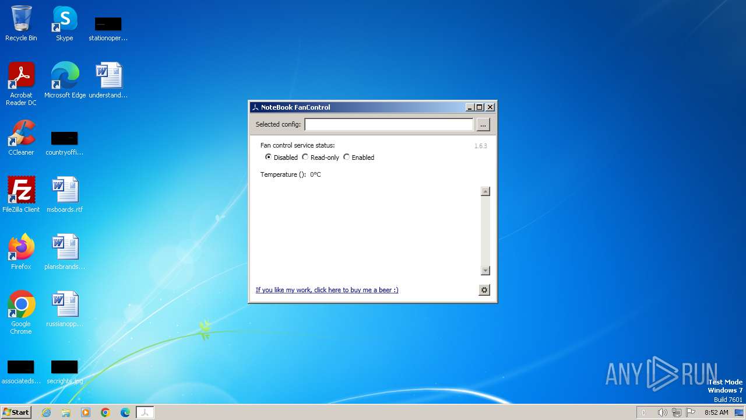This screenshot has width=746, height=420.
Task: Click the Show desktop button
Action: tap(740, 412)
